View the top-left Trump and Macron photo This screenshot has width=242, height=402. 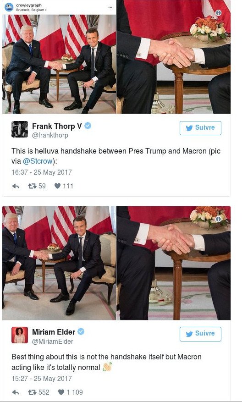tap(59, 64)
